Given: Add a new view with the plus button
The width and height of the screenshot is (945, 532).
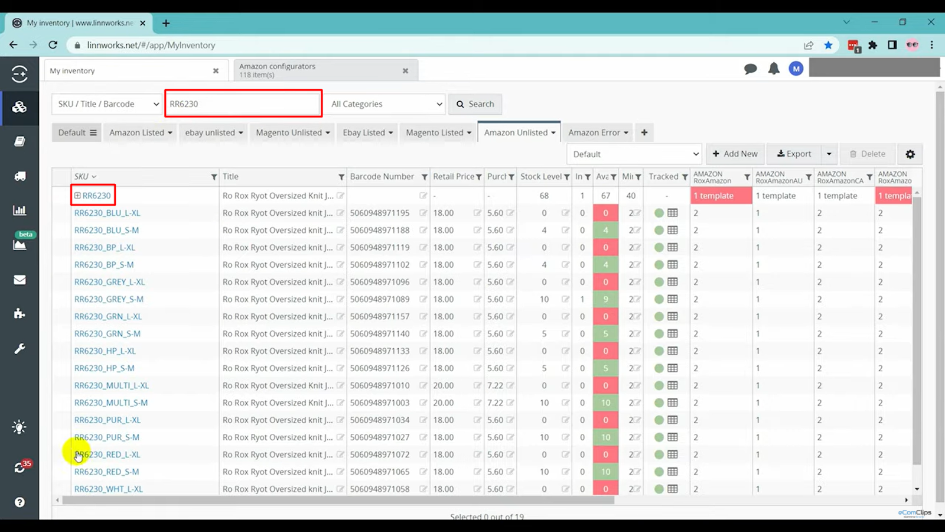Looking at the screenshot, I should click(644, 133).
